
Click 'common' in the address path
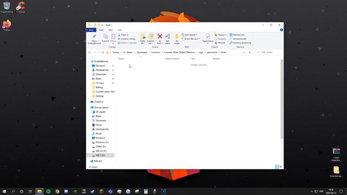tap(156, 53)
